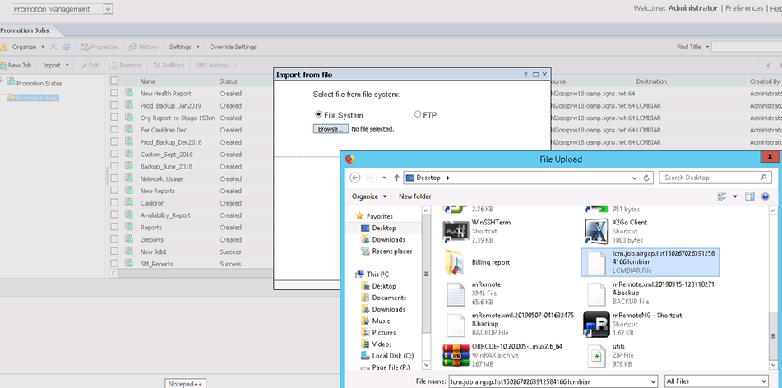Click New folder in File Upload
Image resolution: width=782 pixels, height=388 pixels.
pyautogui.click(x=414, y=196)
